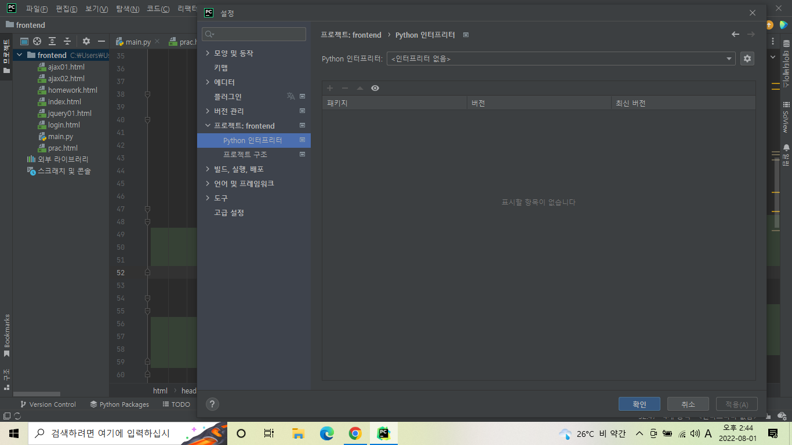Viewport: 792px width, 445px height.
Task: Open the 코드 menu
Action: click(158, 9)
